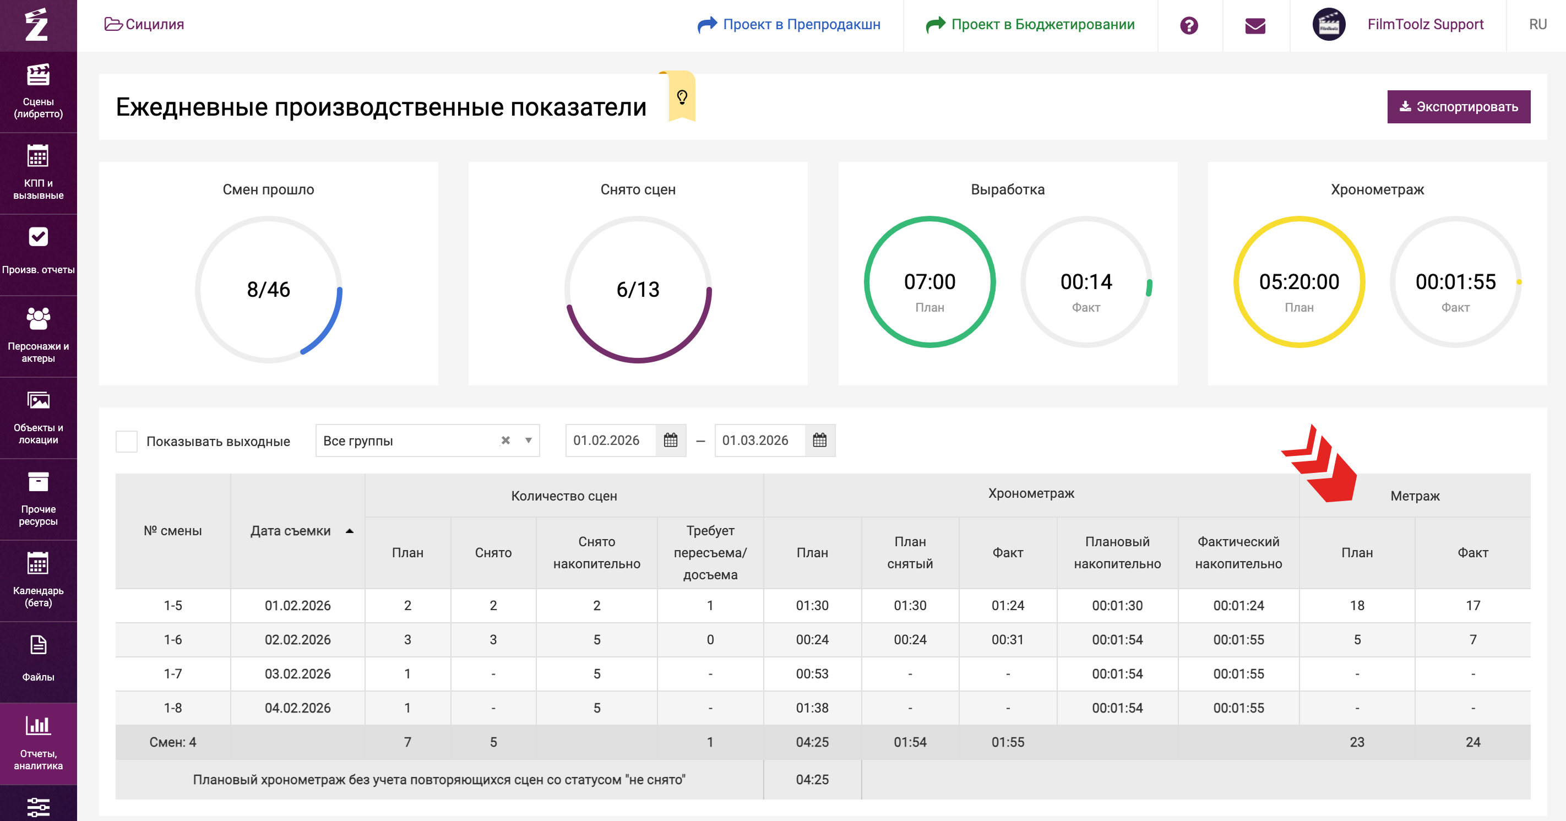Enable Показывать выходные checkbox
Screen dimensions: 1566x821
click(127, 441)
